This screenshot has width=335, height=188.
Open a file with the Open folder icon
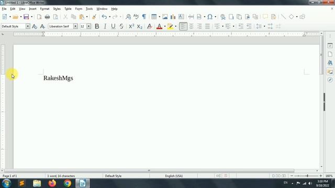pos(15,17)
